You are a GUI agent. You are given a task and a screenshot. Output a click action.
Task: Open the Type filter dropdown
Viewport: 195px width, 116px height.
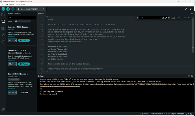coord(23,21)
